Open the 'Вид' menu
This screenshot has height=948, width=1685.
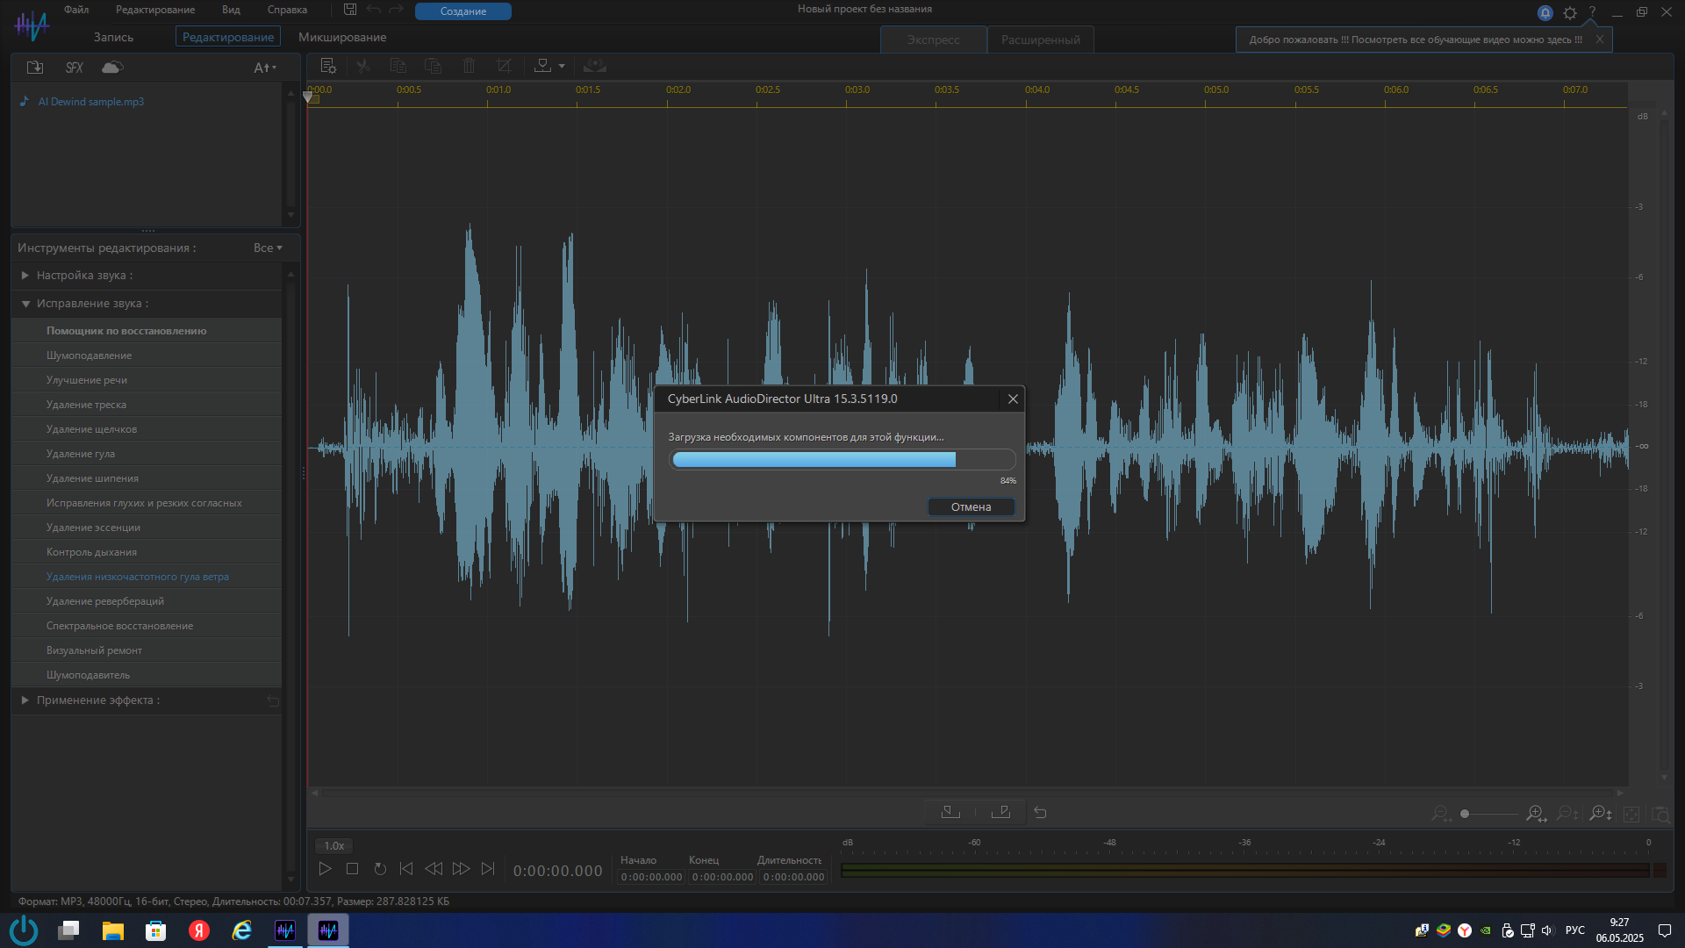(x=231, y=10)
